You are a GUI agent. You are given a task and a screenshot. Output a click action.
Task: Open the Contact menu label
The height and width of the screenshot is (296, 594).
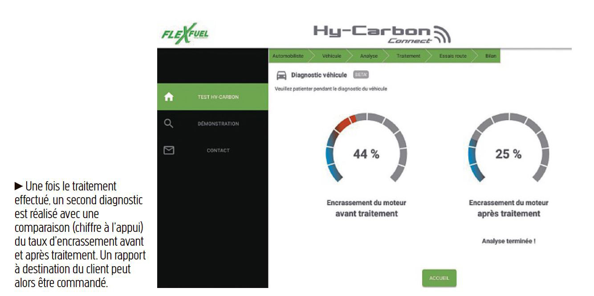218,150
